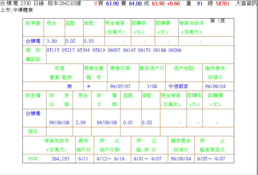Screen dimensions: 258x175
Task: Click the 資配 value 0.03
Action: [x=89, y=41]
